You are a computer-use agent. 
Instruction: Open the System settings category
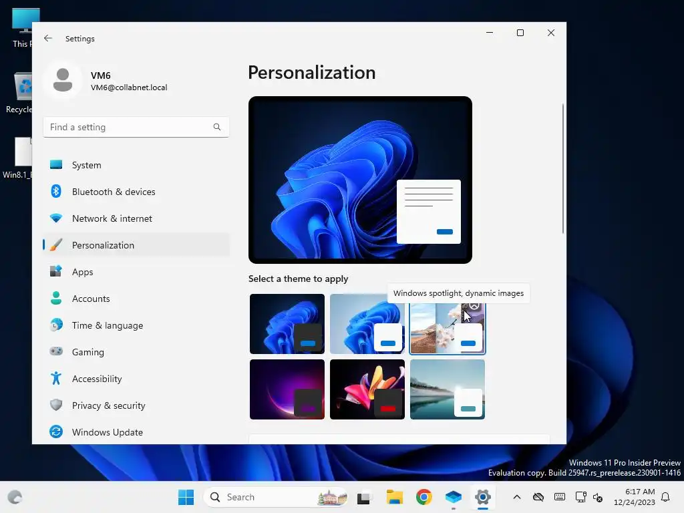136,165
